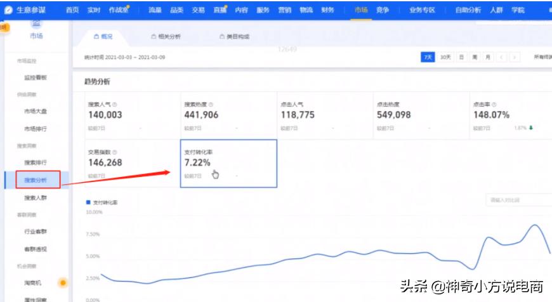The height and width of the screenshot is (302, 552).
Task: Click the orange tag at the left edge
Action: pos(4,27)
